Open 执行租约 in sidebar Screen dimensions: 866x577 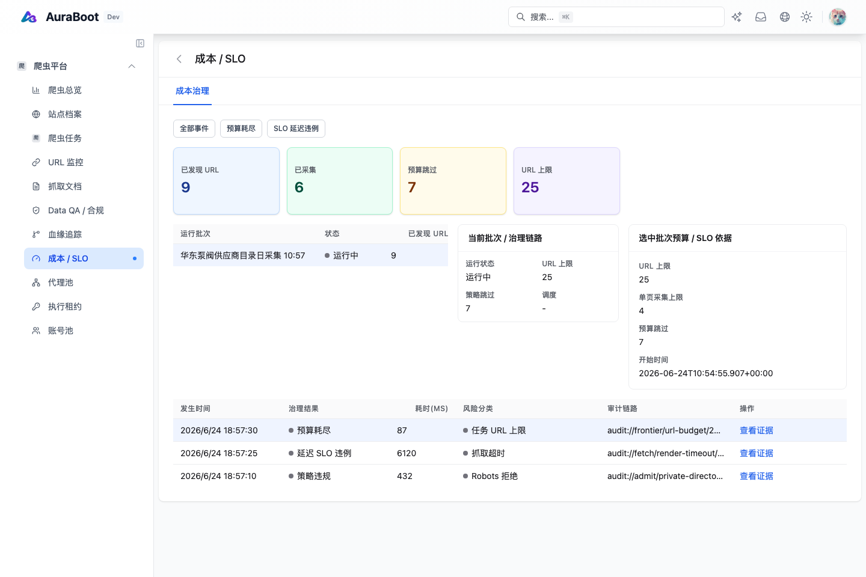[x=84, y=307]
